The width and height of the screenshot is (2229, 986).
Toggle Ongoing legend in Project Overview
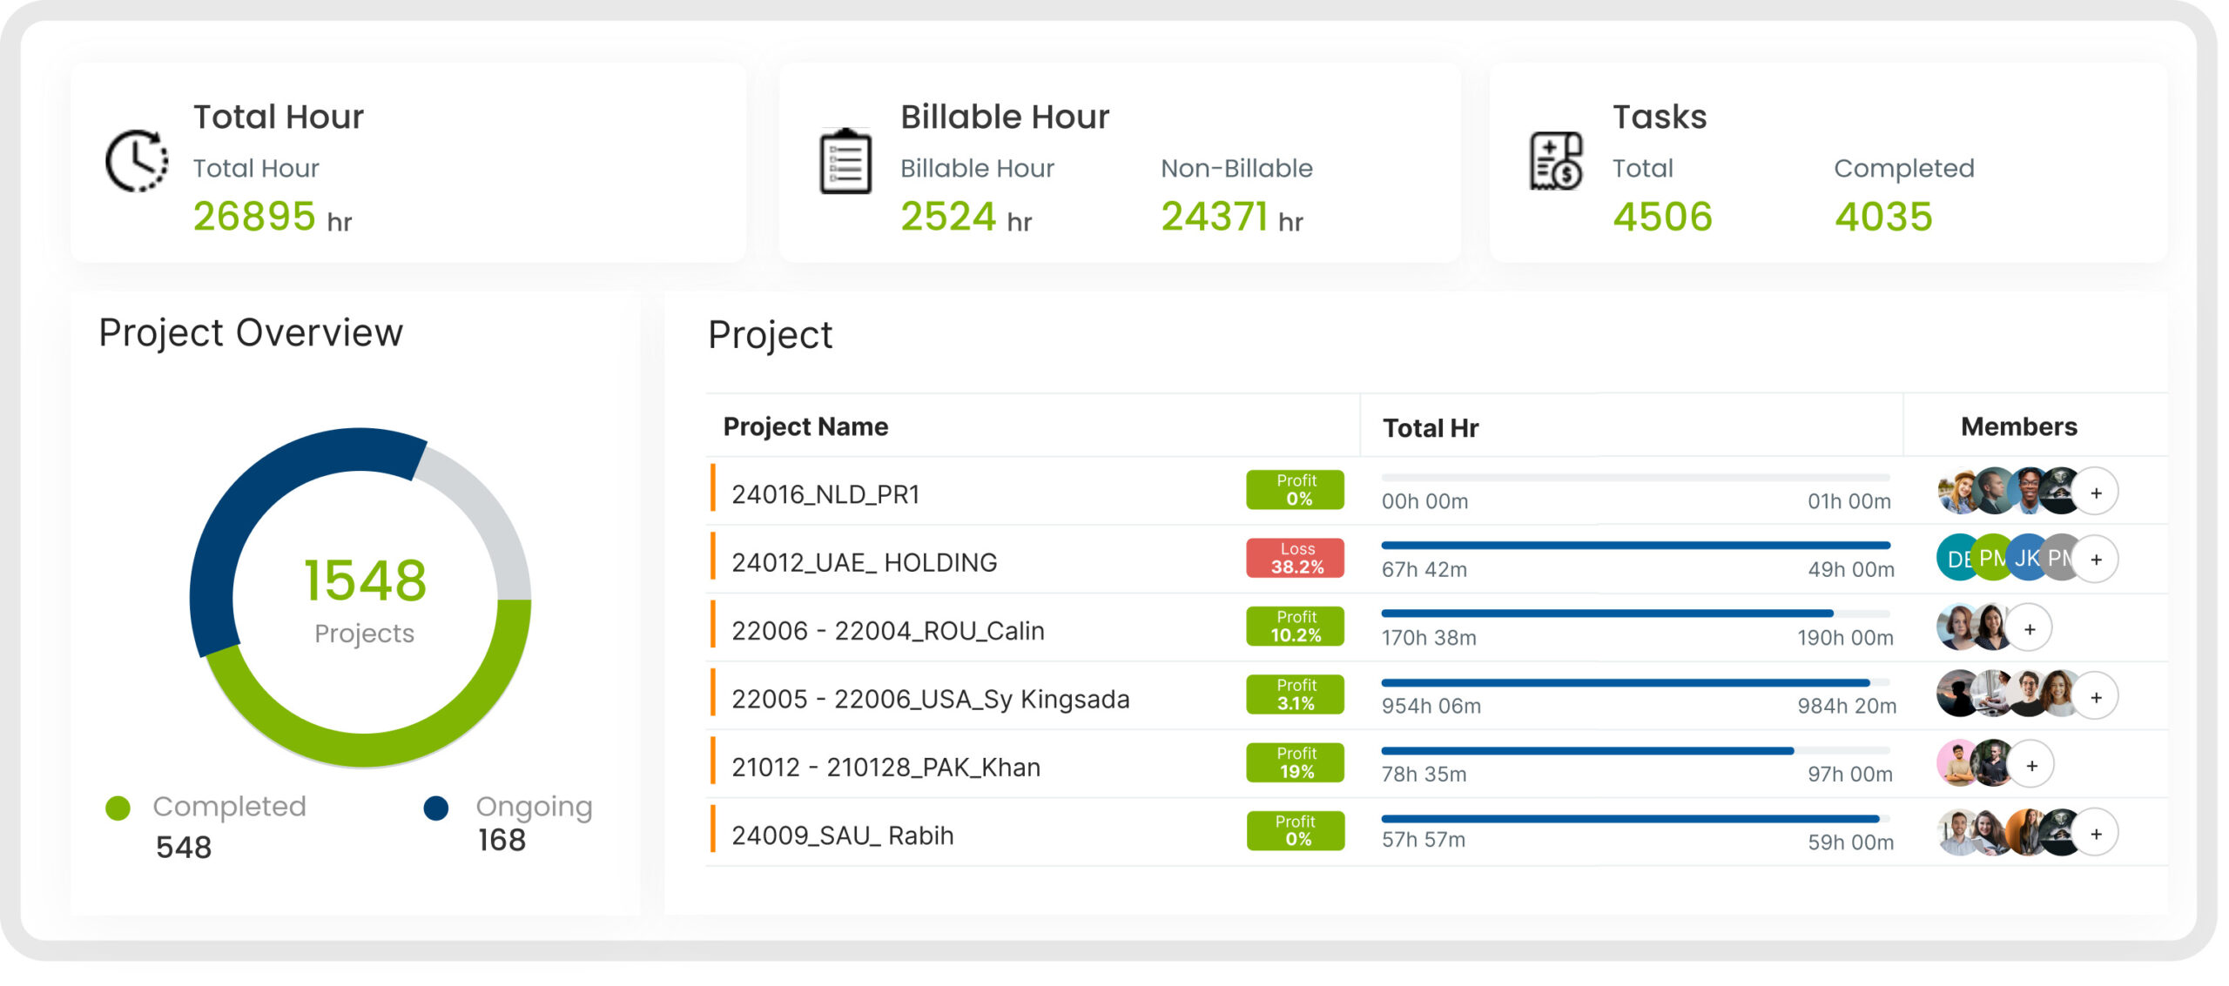coord(533,807)
